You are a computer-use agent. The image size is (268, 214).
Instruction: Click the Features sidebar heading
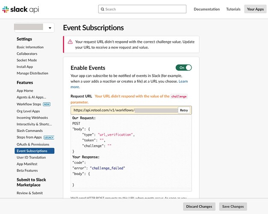[x=25, y=83]
